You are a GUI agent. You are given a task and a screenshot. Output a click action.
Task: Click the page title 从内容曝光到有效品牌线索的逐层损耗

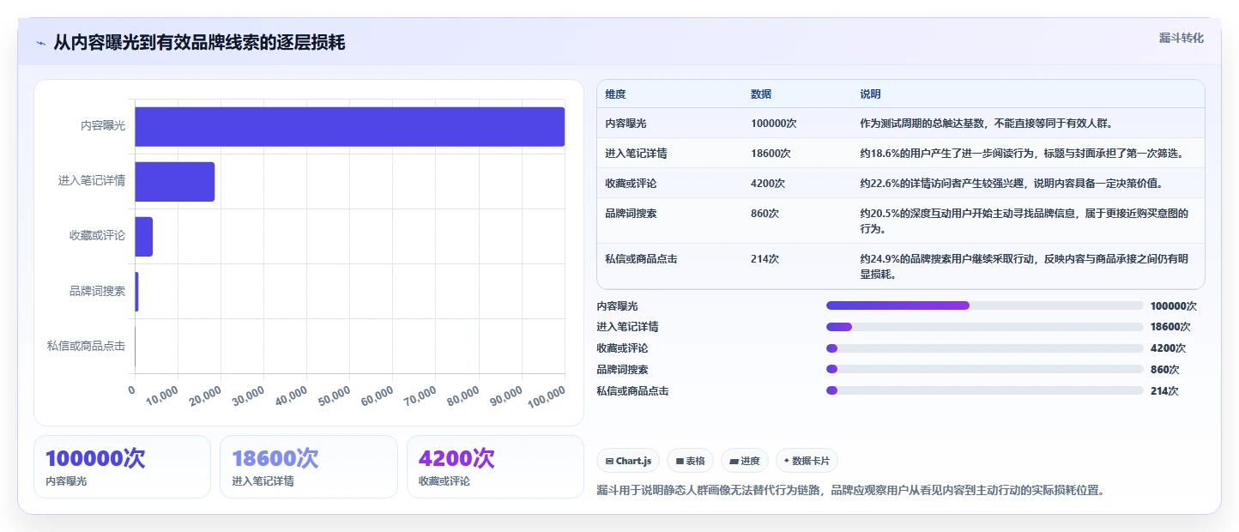click(x=199, y=43)
